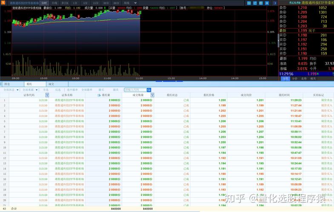Screen dimensions: 334x212
Task: Click sell level 卖① price 1.203
Action: pos(302,26)
